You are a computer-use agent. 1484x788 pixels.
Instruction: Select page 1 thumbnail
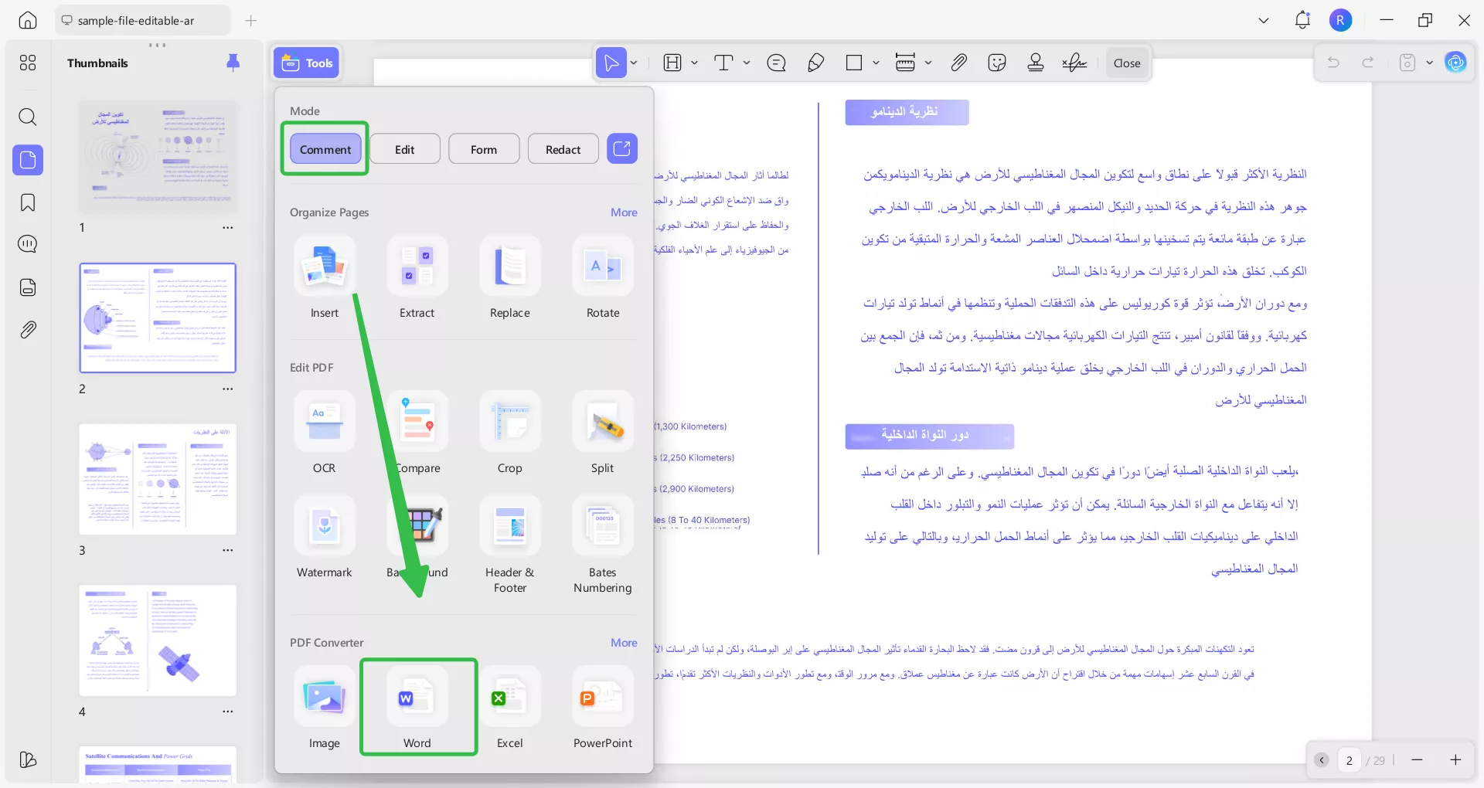click(x=158, y=157)
